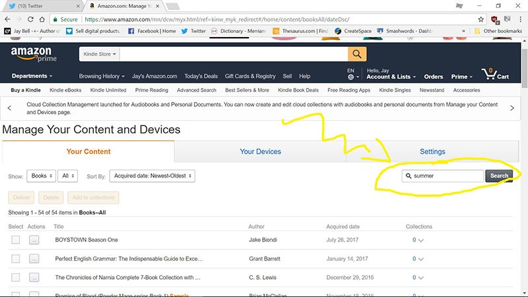Click the Amazon Prime logo
Screen dimensions: 528x297
pos(34,54)
